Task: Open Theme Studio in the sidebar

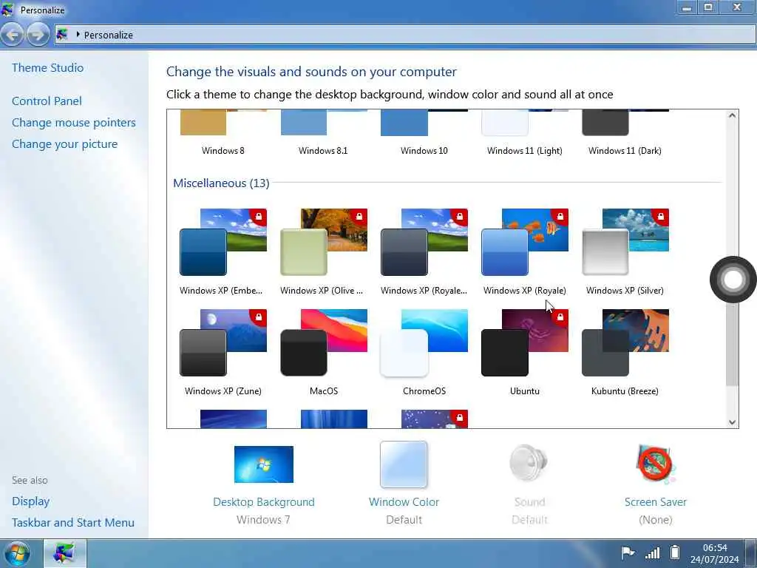Action: coord(48,67)
